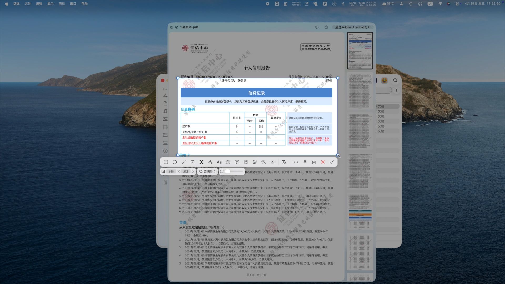This screenshot has width=505, height=284.
Task: Select the third page thumbnail
Action: (360, 131)
